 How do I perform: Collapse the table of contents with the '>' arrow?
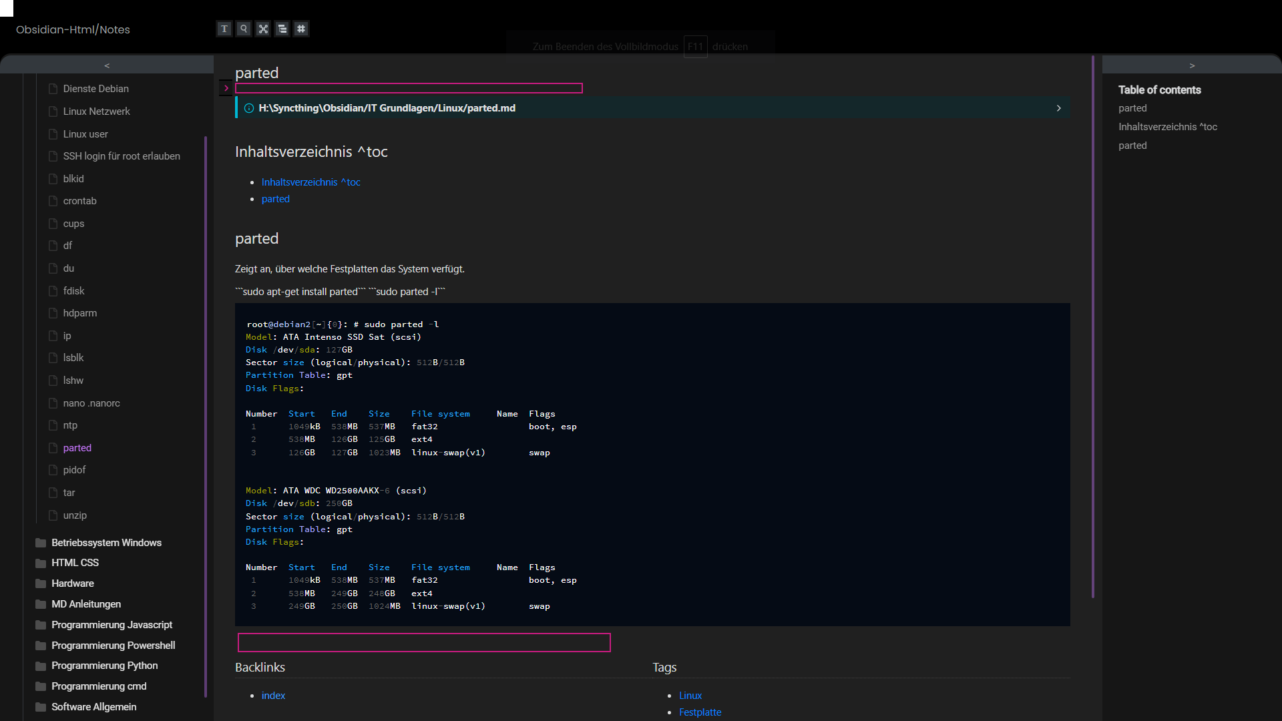[1193, 65]
